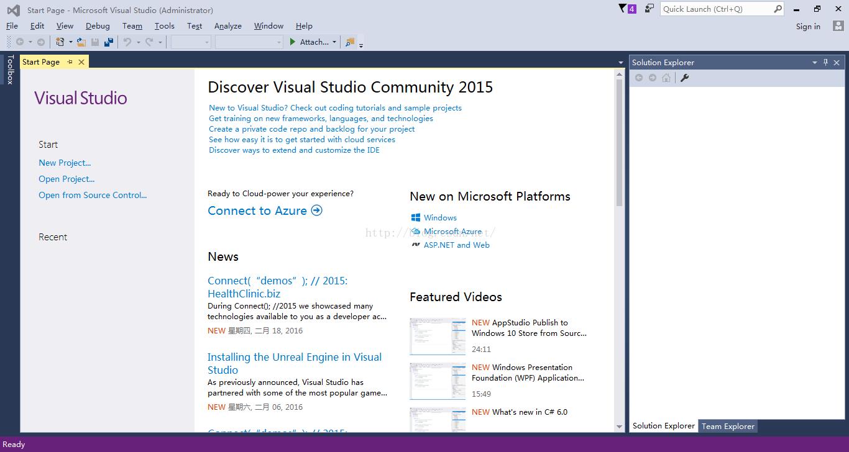Click the Microsoft Azure cloud icon
Image resolution: width=849 pixels, height=452 pixels.
coord(416,231)
